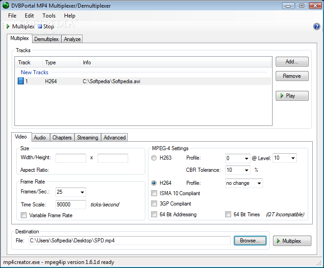
Task: Enable ISMA 10 Compliant checkbox
Action: click(154, 193)
